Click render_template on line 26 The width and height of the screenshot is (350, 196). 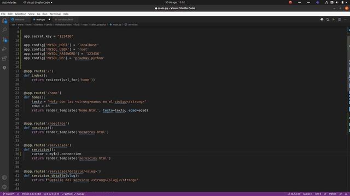61,110
